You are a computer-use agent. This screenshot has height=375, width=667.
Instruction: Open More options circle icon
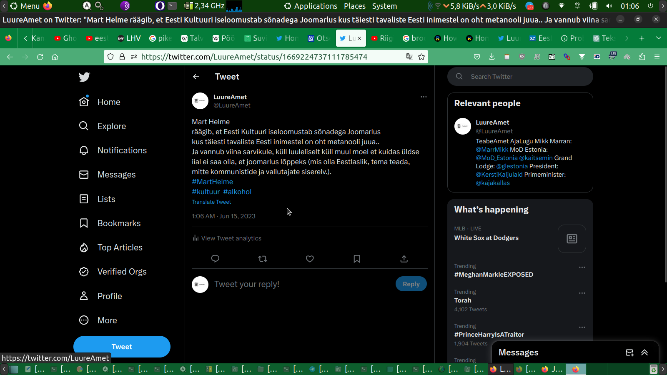click(x=84, y=320)
